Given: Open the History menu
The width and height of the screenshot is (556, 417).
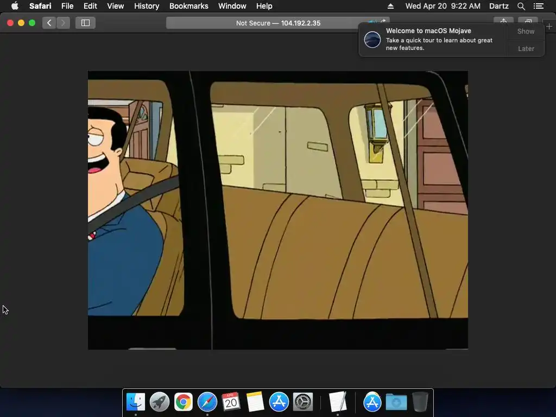Looking at the screenshot, I should pos(147,6).
